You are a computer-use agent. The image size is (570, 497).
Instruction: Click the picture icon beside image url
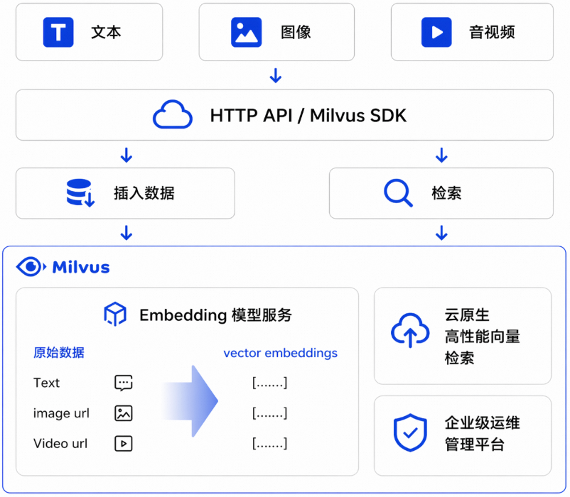point(124,413)
